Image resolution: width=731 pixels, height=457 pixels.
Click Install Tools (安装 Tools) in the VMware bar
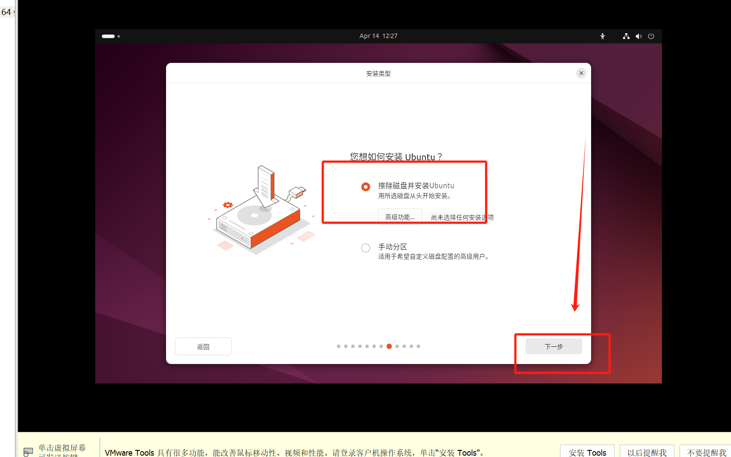(x=588, y=452)
